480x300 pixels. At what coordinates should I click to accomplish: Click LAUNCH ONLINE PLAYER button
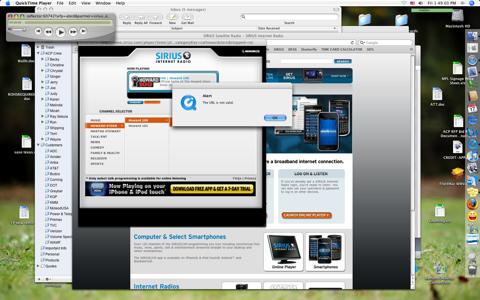tap(307, 215)
